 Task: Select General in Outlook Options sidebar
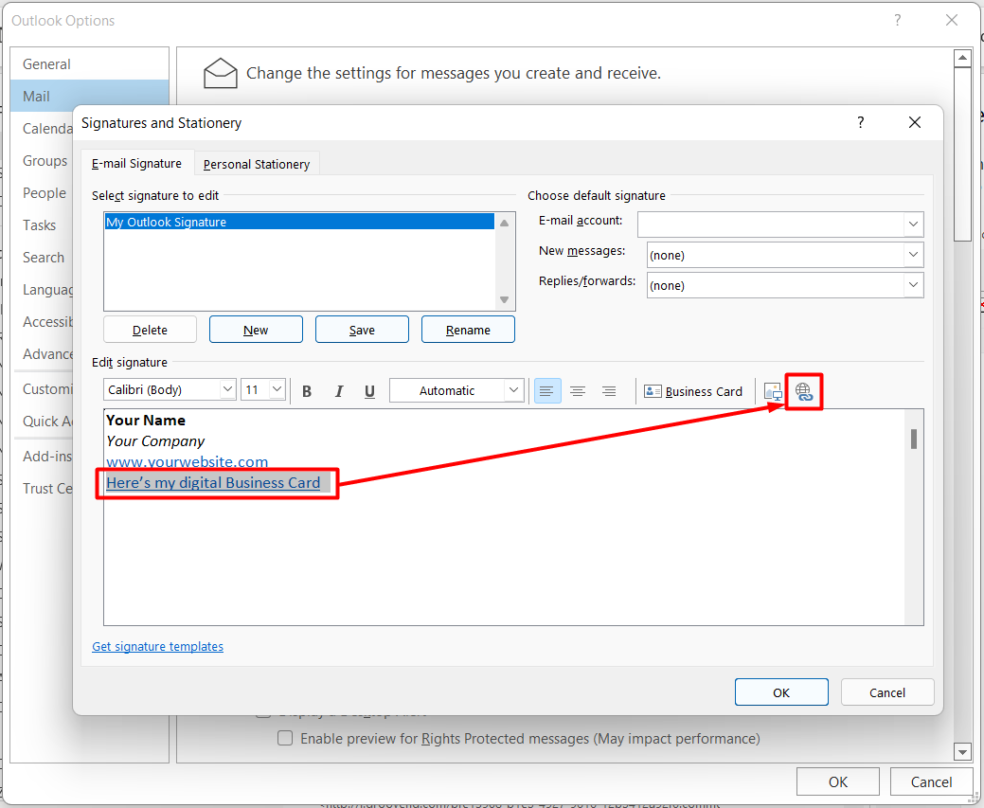90,64
